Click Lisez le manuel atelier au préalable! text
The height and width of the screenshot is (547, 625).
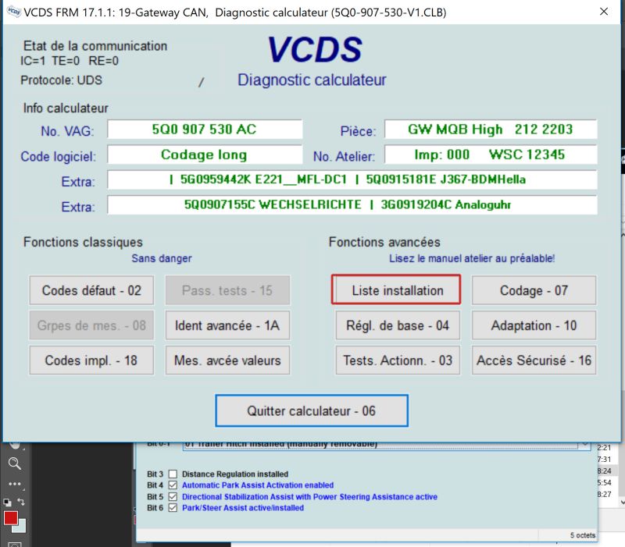click(x=472, y=258)
